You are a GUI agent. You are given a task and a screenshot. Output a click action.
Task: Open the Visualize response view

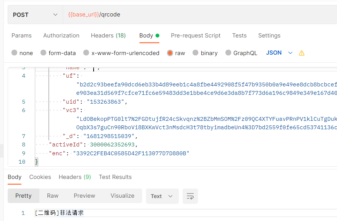click(x=122, y=196)
